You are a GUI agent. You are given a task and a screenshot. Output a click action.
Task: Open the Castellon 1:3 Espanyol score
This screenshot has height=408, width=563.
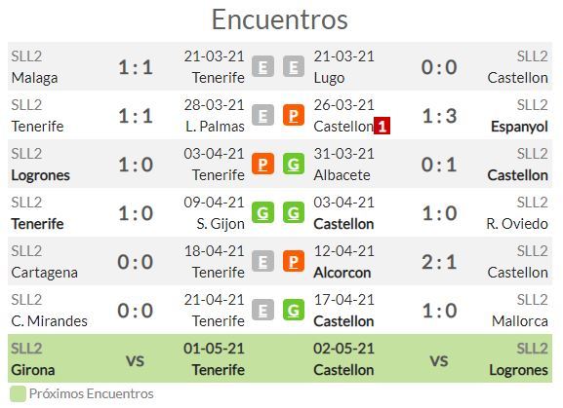click(x=439, y=116)
